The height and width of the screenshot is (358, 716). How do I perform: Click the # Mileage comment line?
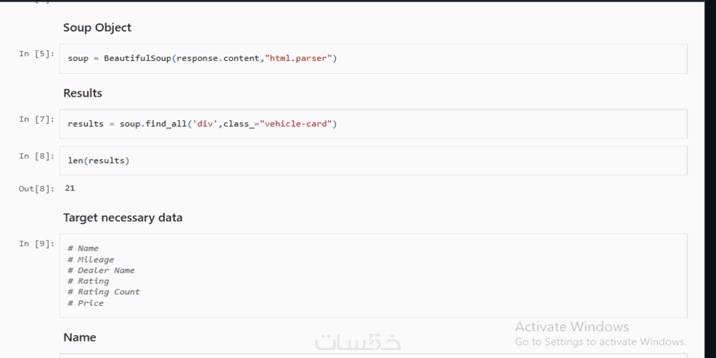tap(91, 260)
